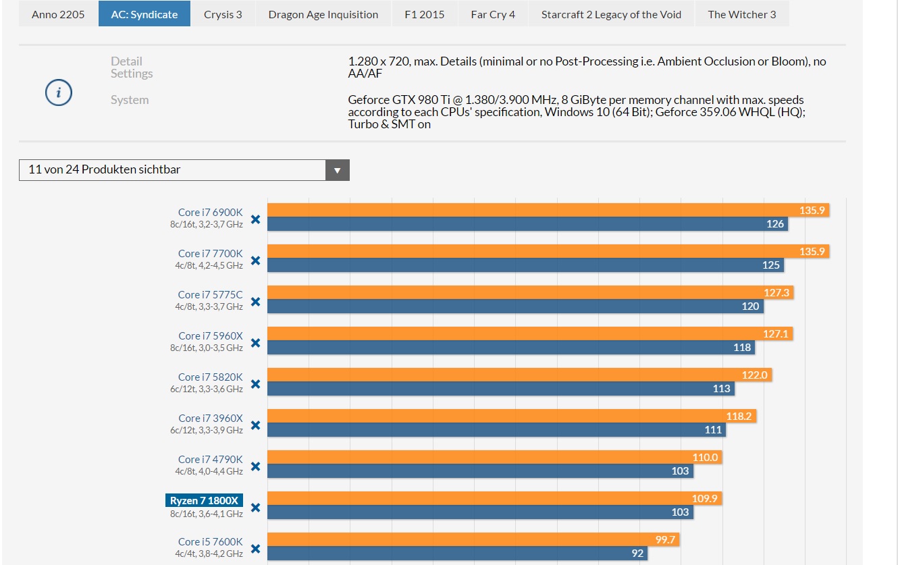Screen dimensions: 898x565
Task: Select the Far Cry 4 benchmark tab
Action: (x=493, y=14)
